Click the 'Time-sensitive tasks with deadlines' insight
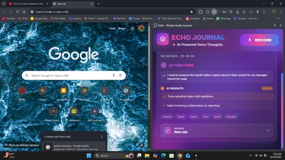The width and height of the screenshot is (285, 160). [217, 96]
